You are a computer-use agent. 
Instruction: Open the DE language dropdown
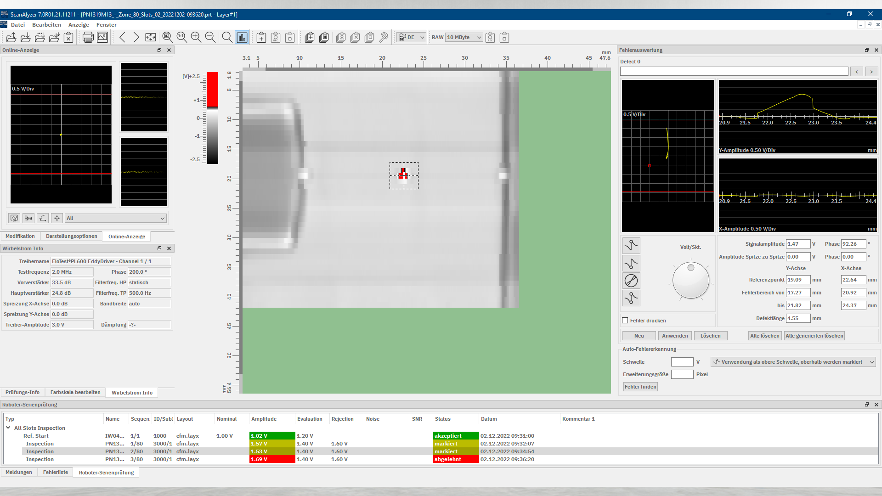click(412, 38)
